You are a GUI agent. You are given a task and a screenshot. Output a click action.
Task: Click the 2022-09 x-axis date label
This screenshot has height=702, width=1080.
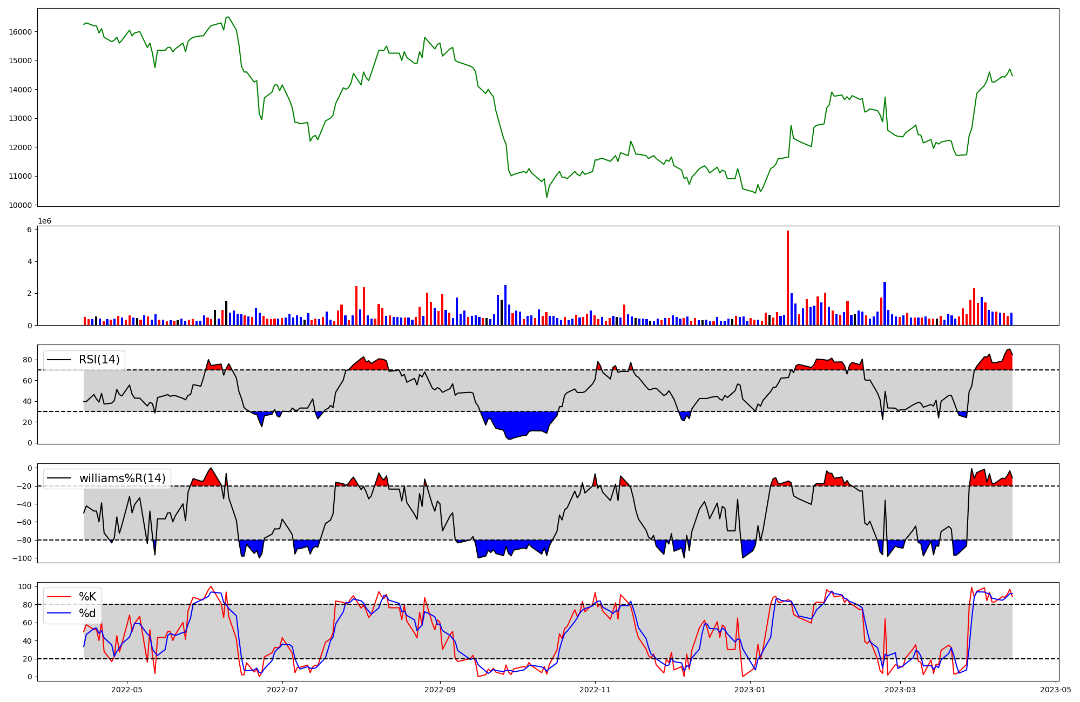point(440,690)
